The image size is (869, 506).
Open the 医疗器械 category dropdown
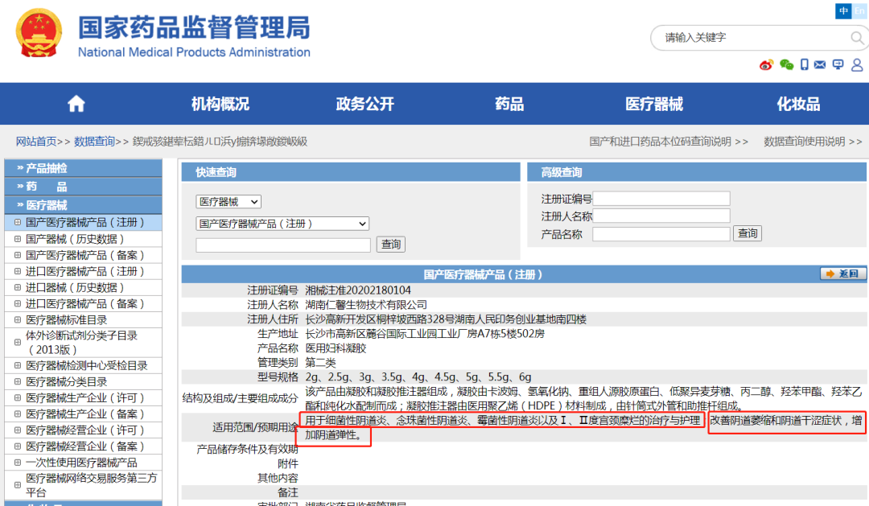228,202
